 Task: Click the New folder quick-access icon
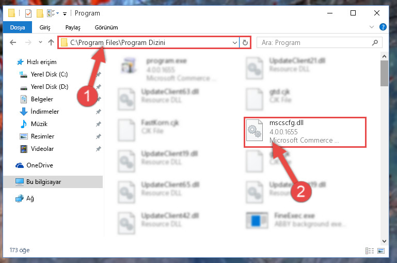coord(40,13)
